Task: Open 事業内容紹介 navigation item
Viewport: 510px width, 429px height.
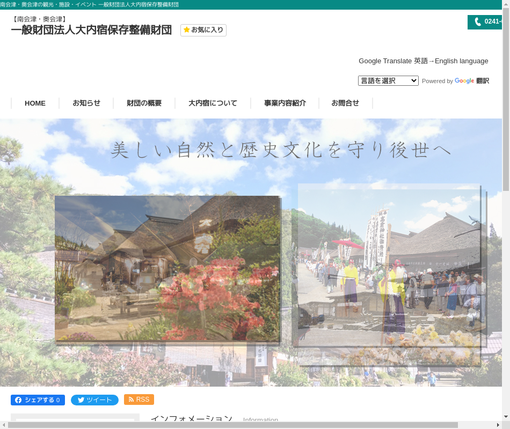Action: click(x=285, y=103)
